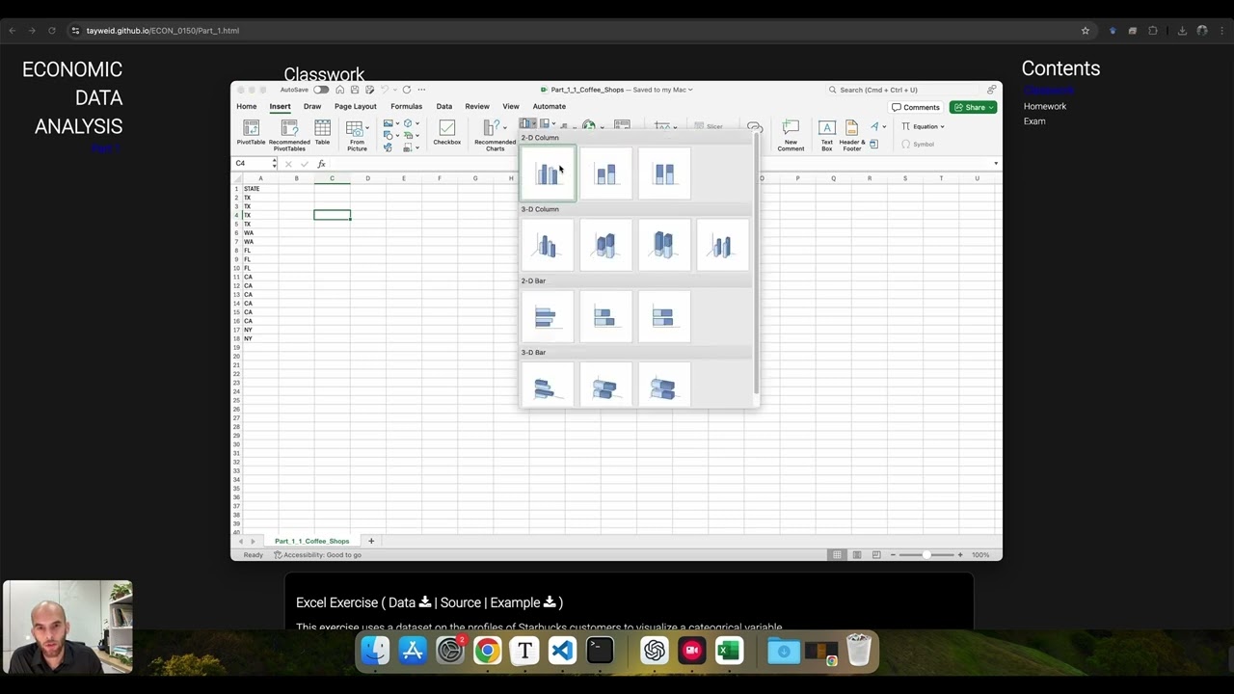Select the 2-D Stacked Bar chart
Screen dimensions: 1234x694
click(x=605, y=316)
